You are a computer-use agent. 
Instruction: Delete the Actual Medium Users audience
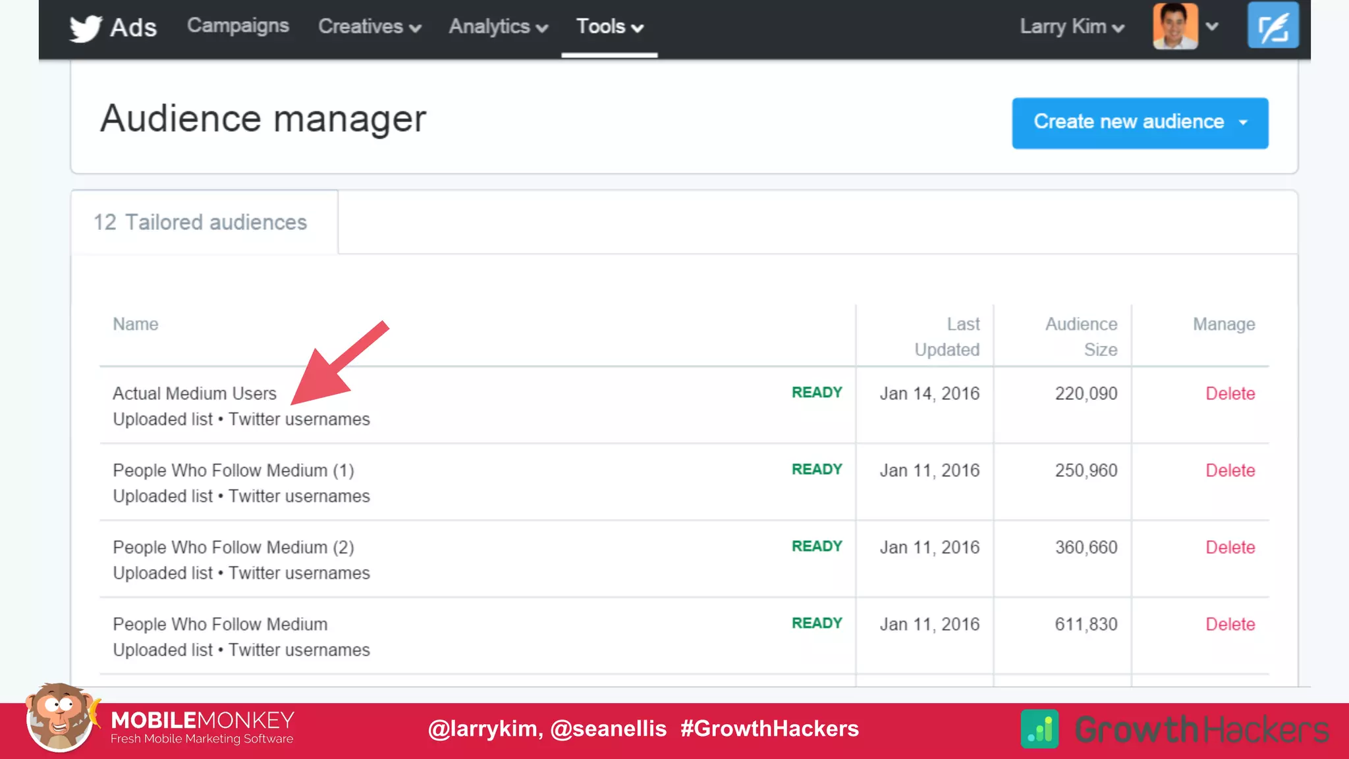[1230, 393]
